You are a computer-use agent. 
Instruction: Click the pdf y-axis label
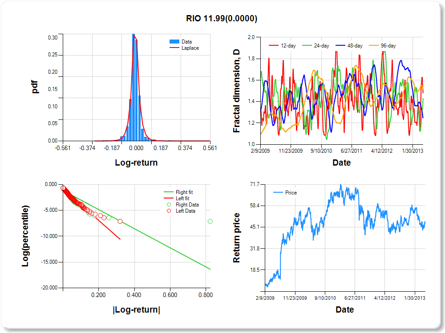click(35, 87)
